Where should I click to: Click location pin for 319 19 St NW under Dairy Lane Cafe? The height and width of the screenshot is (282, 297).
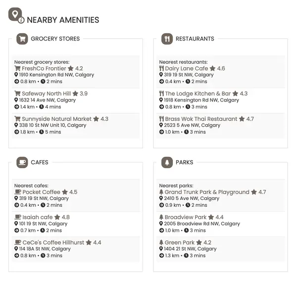(x=161, y=75)
